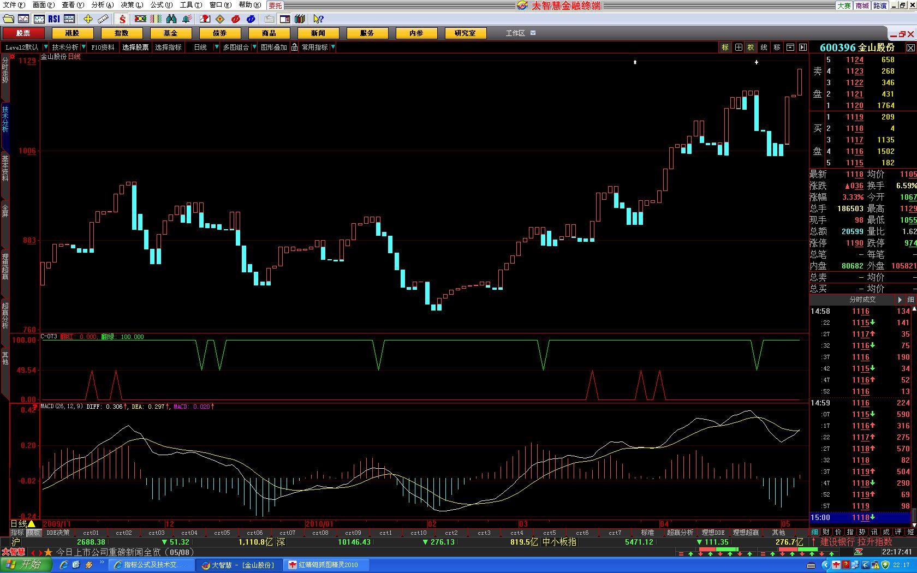Open the 工具(T) menu
The width and height of the screenshot is (917, 573).
(191, 5)
